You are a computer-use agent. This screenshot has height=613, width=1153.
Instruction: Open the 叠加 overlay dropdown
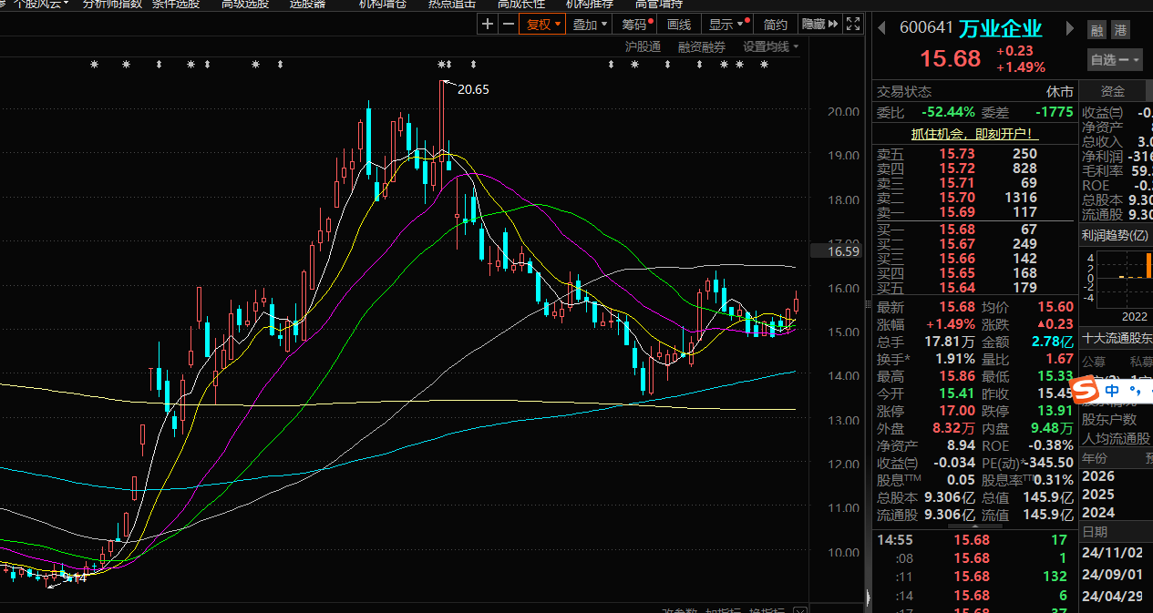click(589, 25)
